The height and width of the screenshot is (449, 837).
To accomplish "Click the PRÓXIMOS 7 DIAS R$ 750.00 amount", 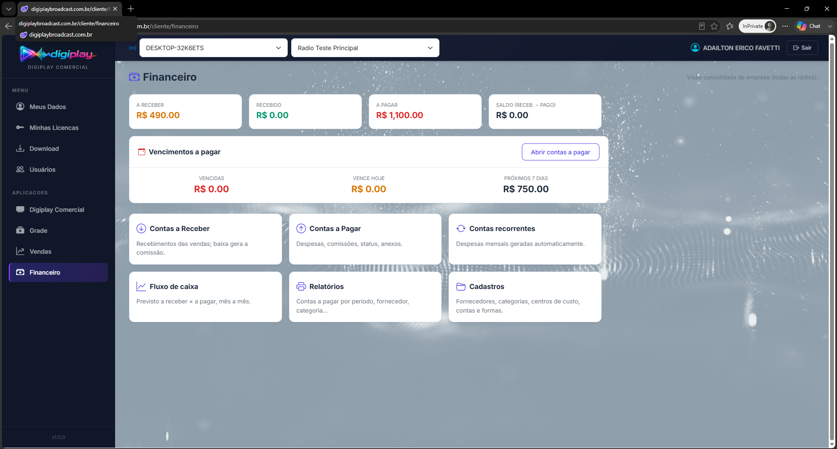I will [x=526, y=189].
